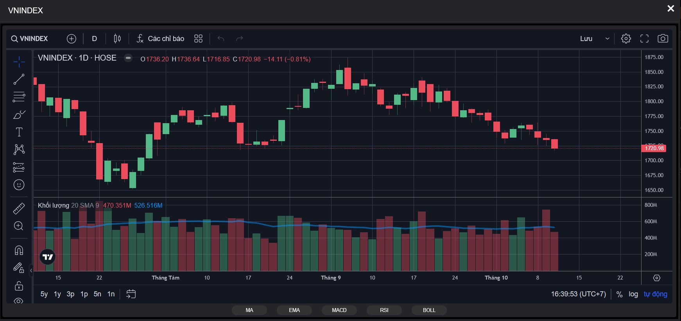Undo the last chart action

coord(221,39)
